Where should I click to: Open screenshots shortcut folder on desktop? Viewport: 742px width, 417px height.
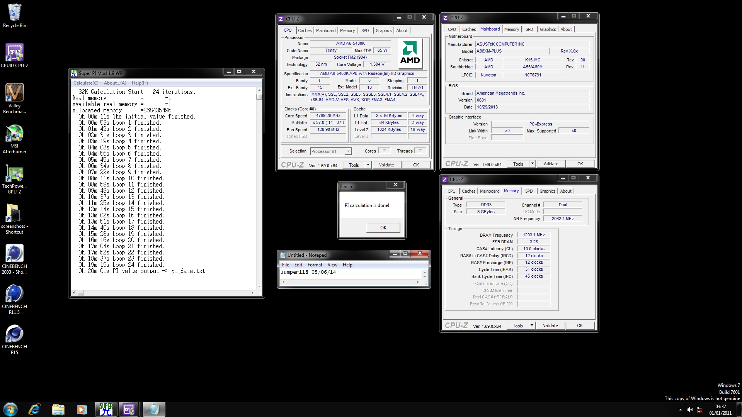pos(14,219)
